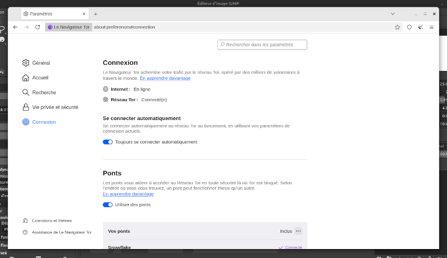Viewport: 447px width, 258px height.
Task: Click the globe icon beside Internet
Action: 106,89
